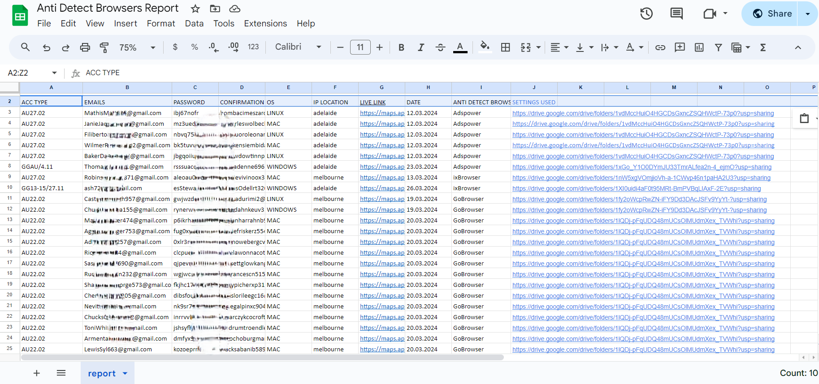Open the zoom 75% dropdown
This screenshot has height=384, width=819.
pos(137,47)
